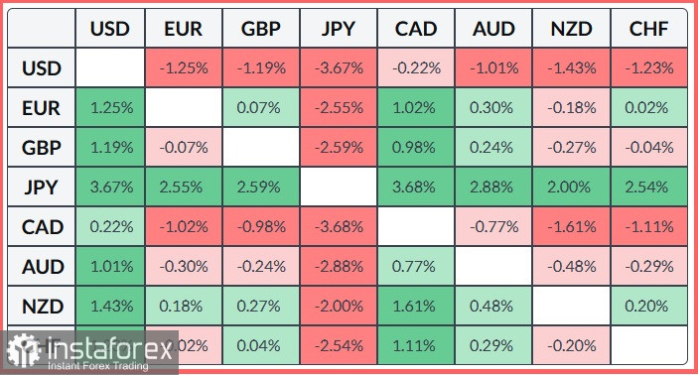Choose the 2.88% JPY/AUD cell
Viewport: 698px width, 375px height.
pyautogui.click(x=493, y=187)
